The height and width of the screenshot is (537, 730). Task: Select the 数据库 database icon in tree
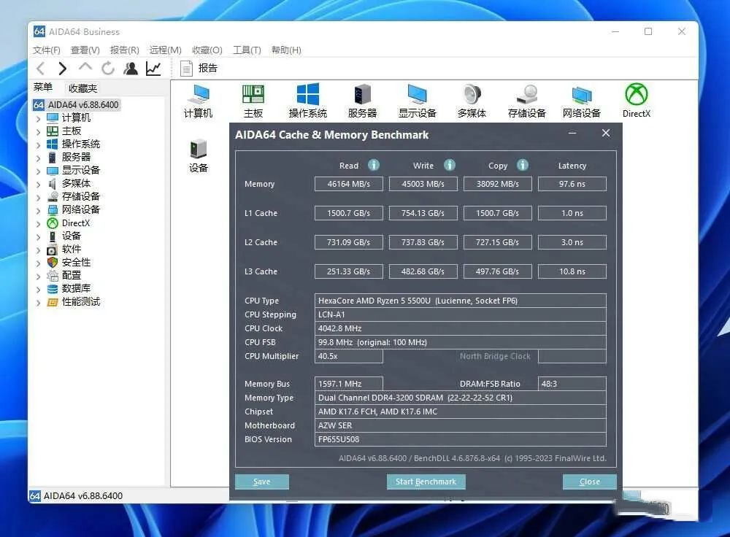53,289
